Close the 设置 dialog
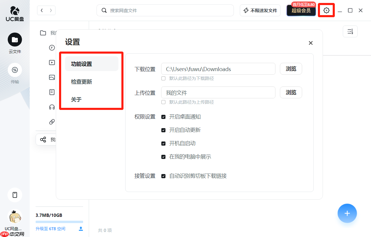Screen dimensions: 371x237 (x=311, y=43)
